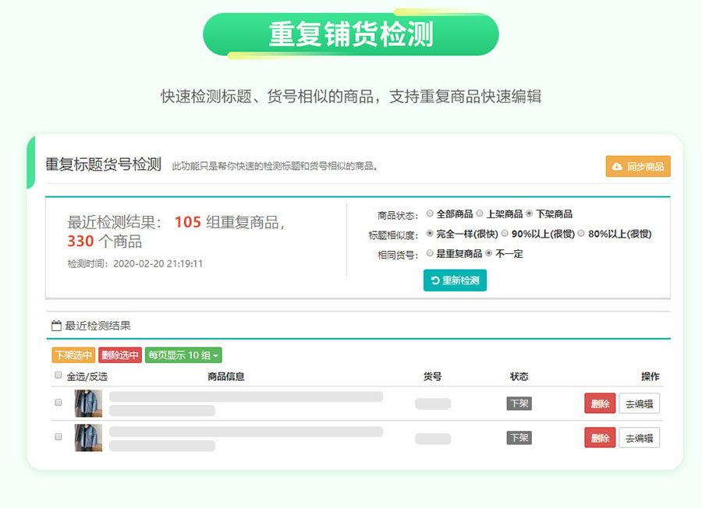
Task: Delete the first product with 删除
Action: point(600,404)
